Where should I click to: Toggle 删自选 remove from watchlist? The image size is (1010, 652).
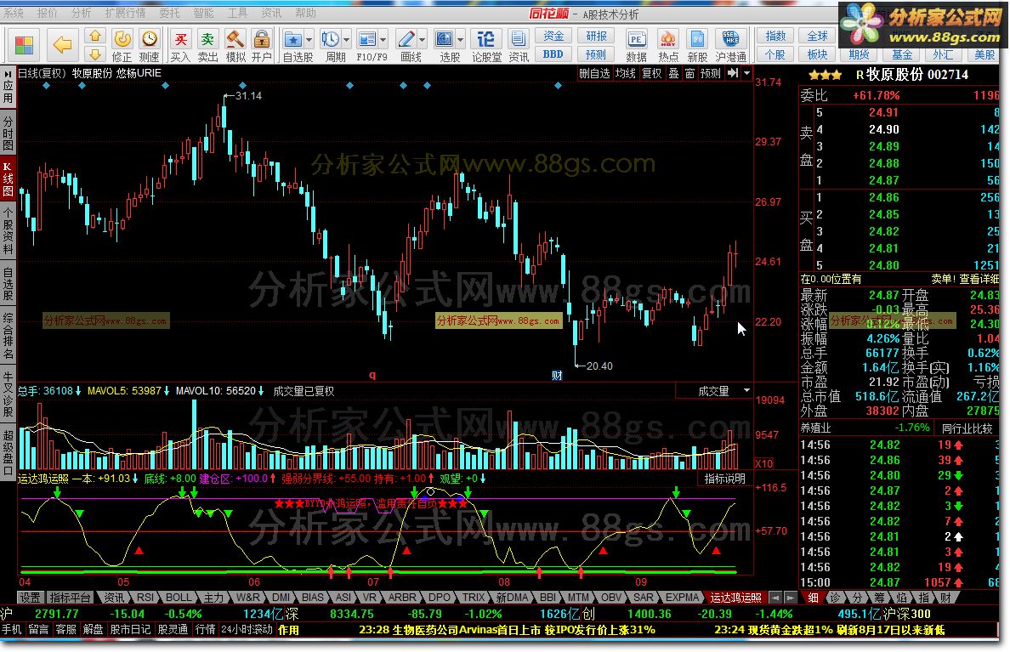pyautogui.click(x=594, y=73)
